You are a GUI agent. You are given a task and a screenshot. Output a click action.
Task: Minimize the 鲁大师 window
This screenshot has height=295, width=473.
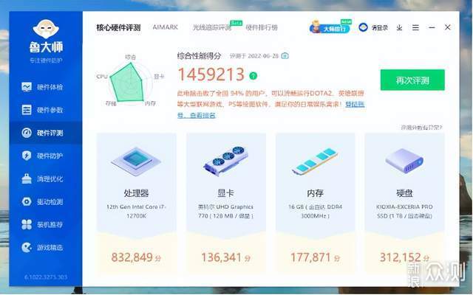tap(432, 27)
